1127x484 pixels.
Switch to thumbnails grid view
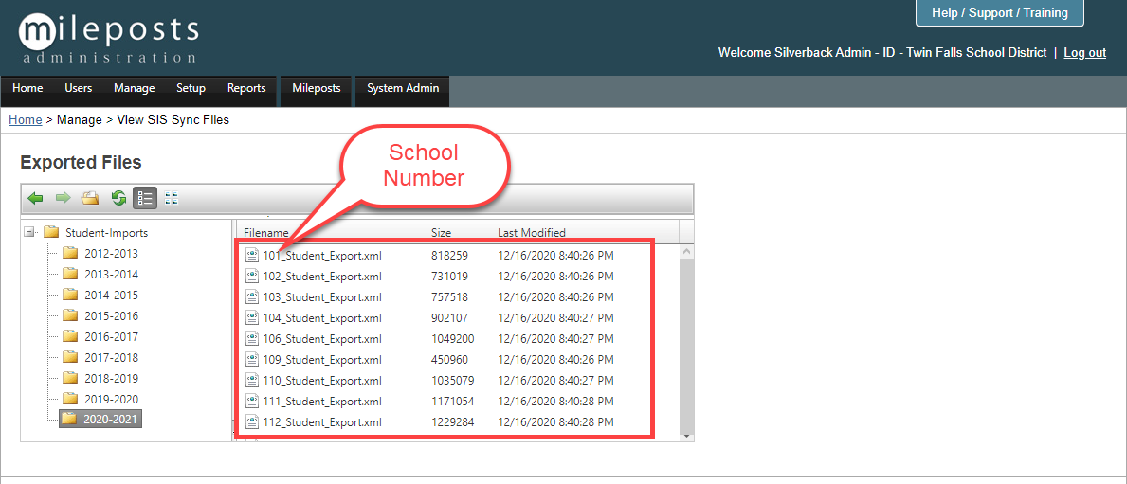[171, 197]
